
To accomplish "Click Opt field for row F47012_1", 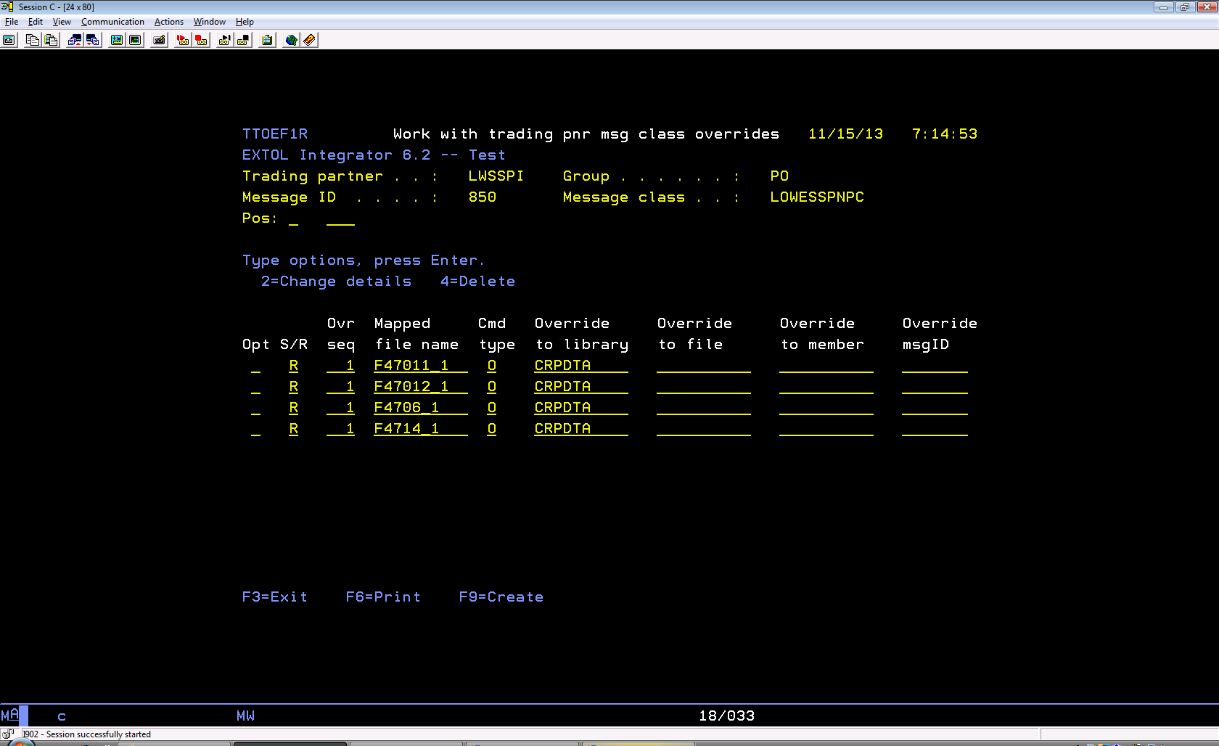I will 255,387.
